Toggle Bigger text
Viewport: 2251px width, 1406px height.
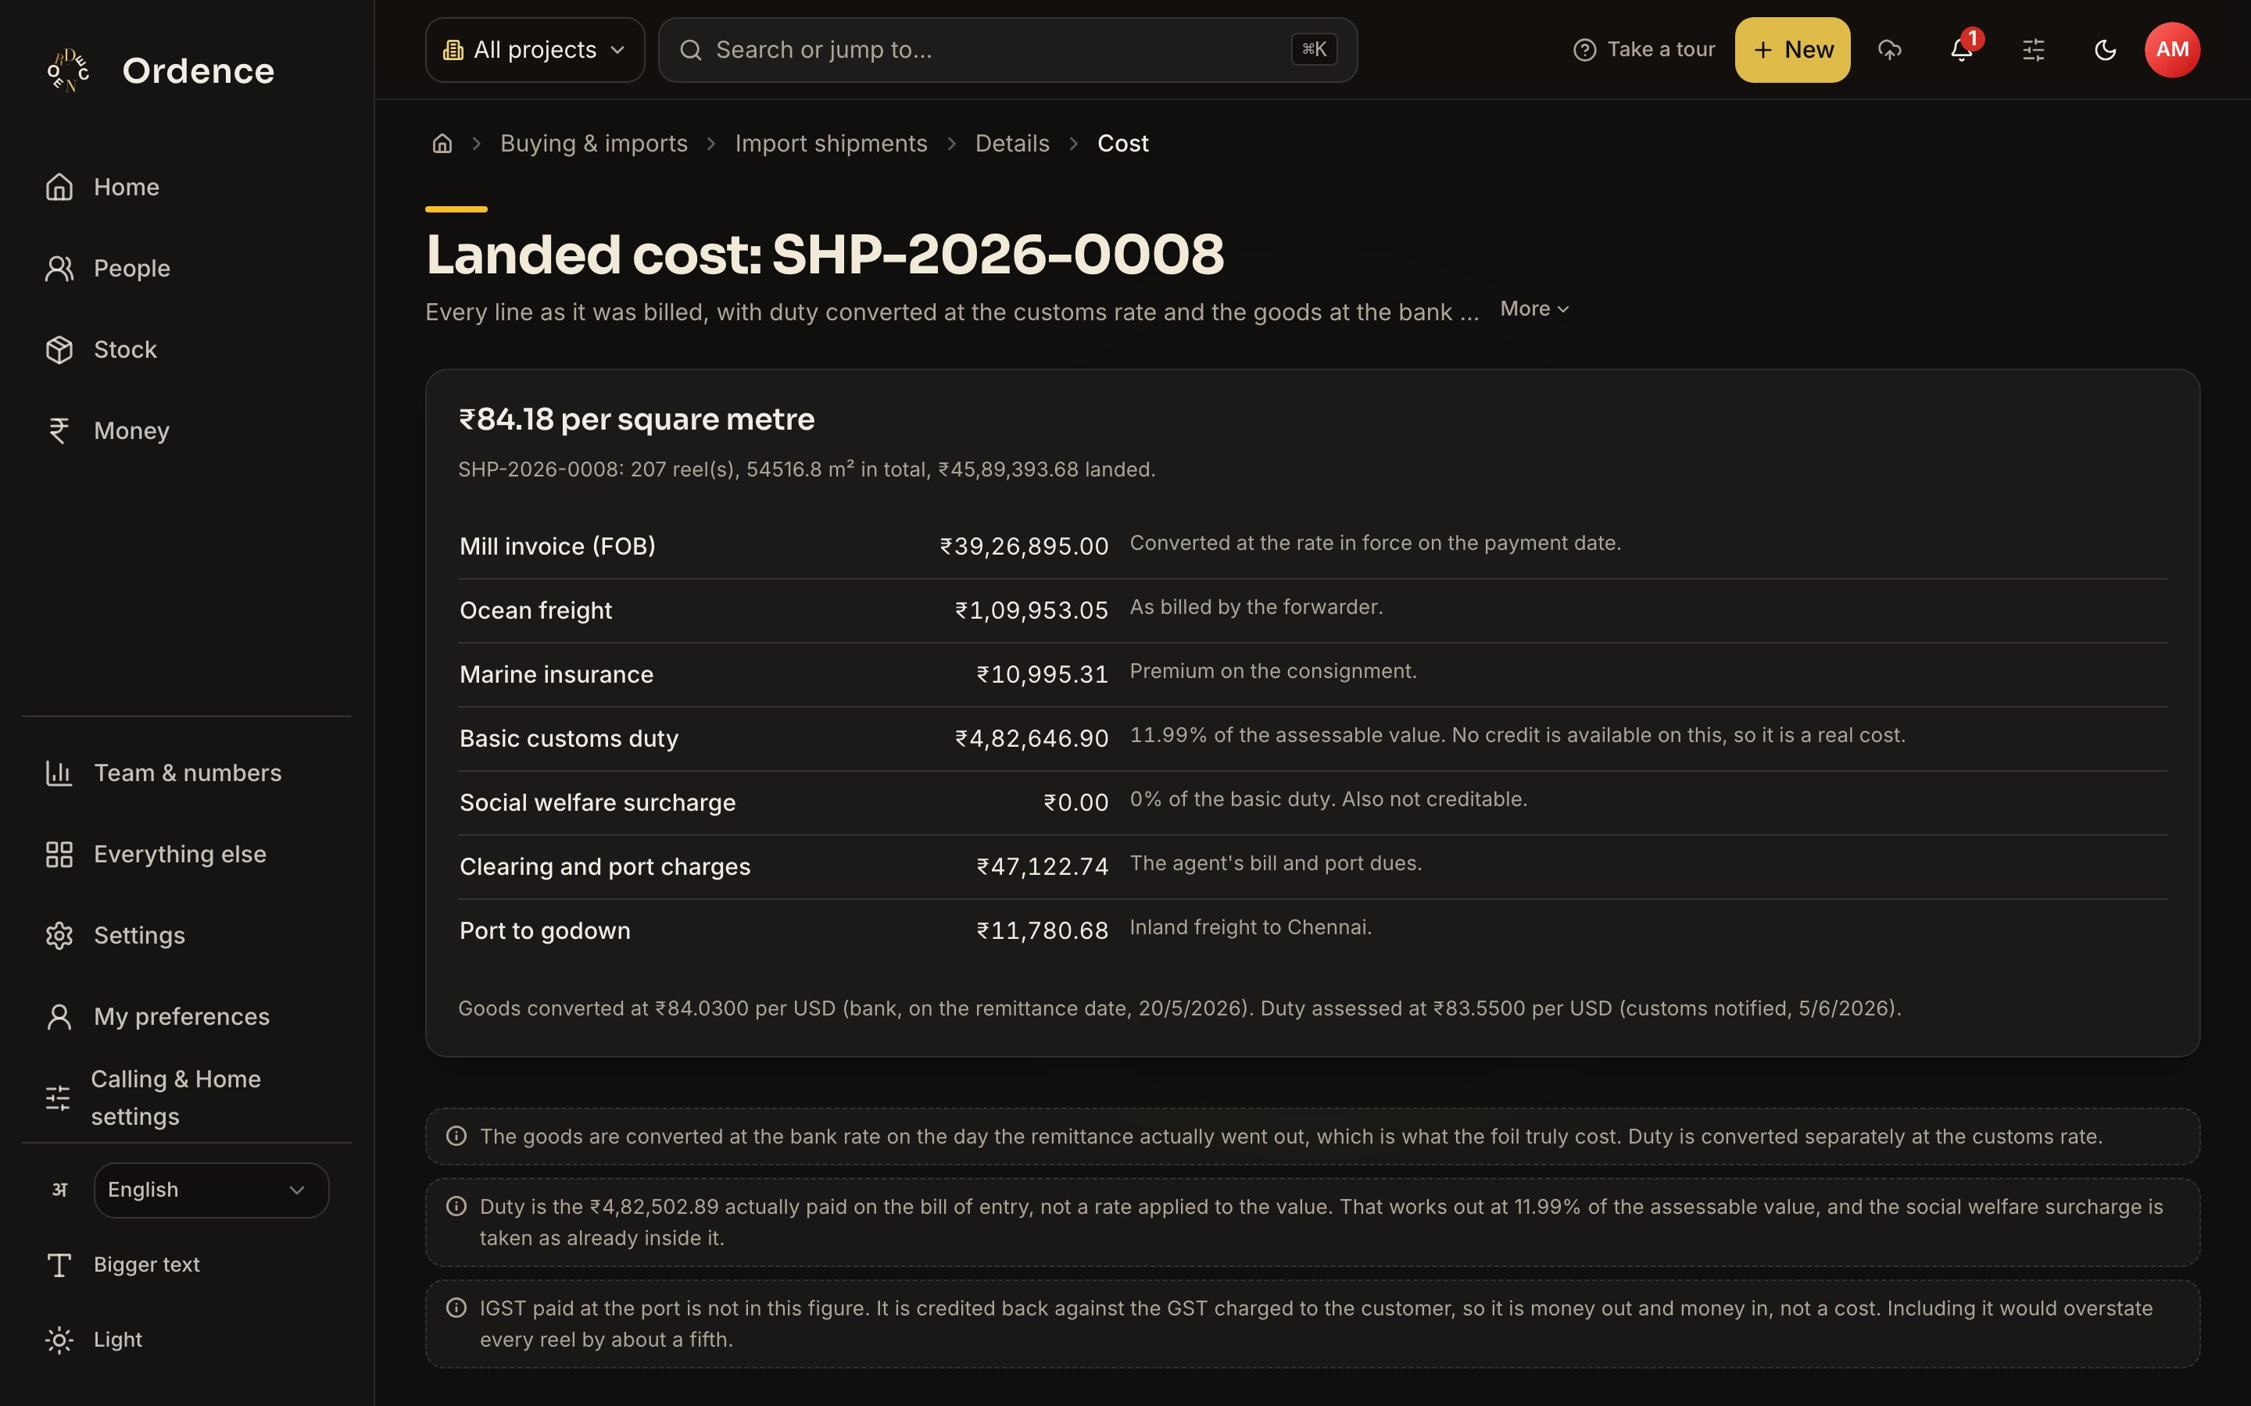coord(186,1265)
